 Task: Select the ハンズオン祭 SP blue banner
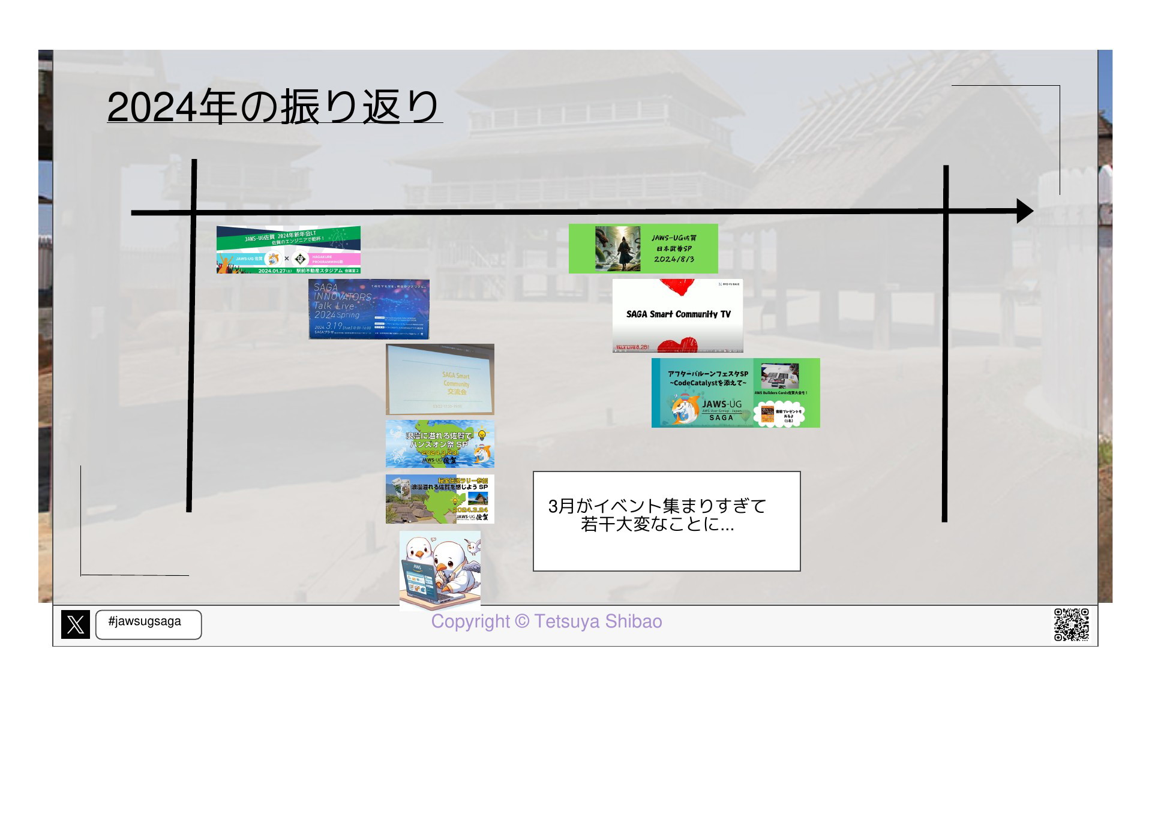pos(440,444)
